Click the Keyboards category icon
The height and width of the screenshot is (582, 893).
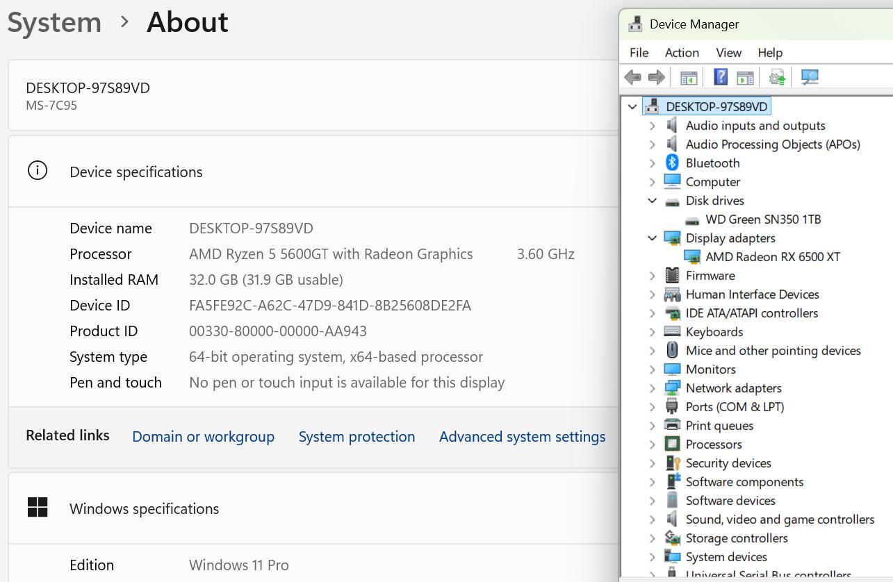point(672,331)
